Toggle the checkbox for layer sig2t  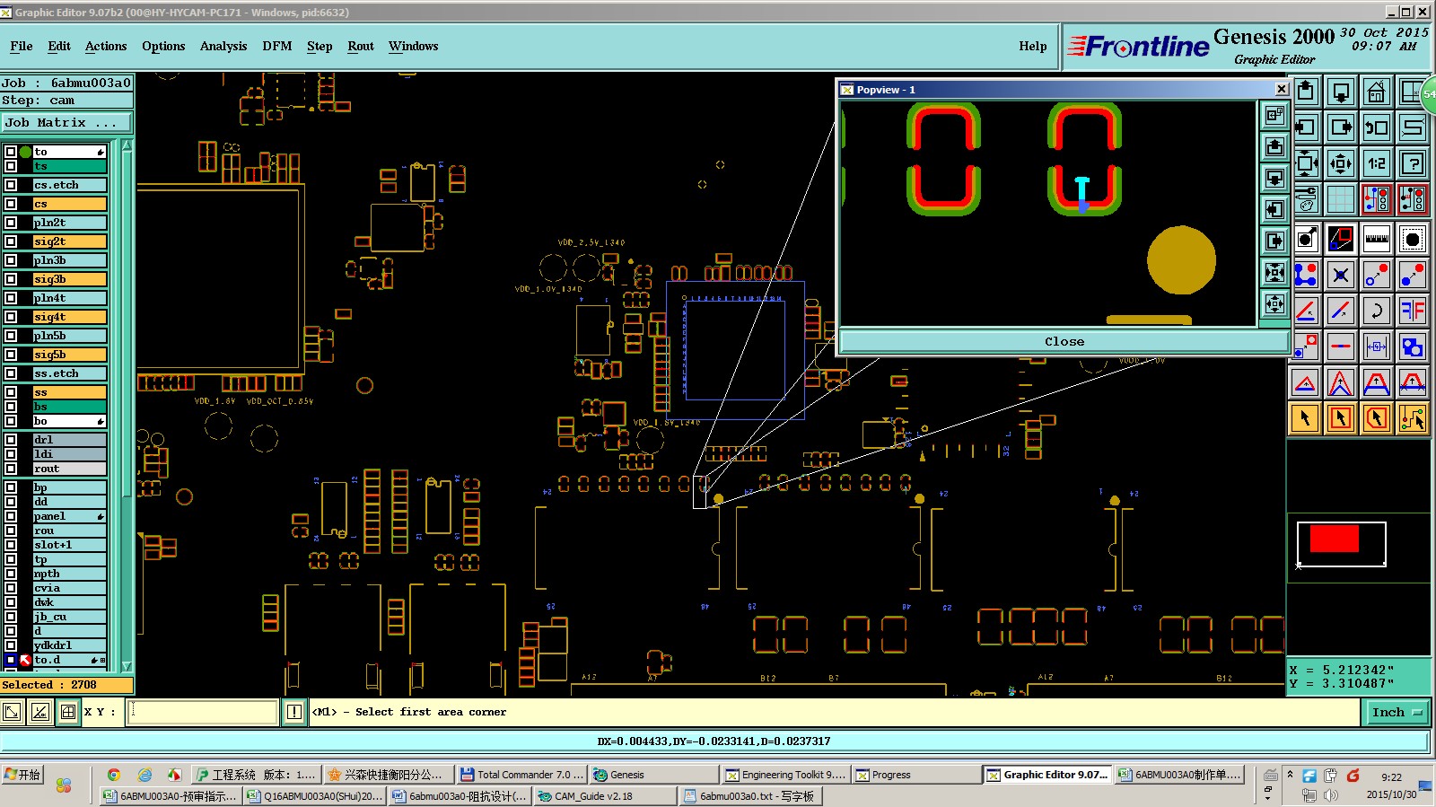pos(11,241)
